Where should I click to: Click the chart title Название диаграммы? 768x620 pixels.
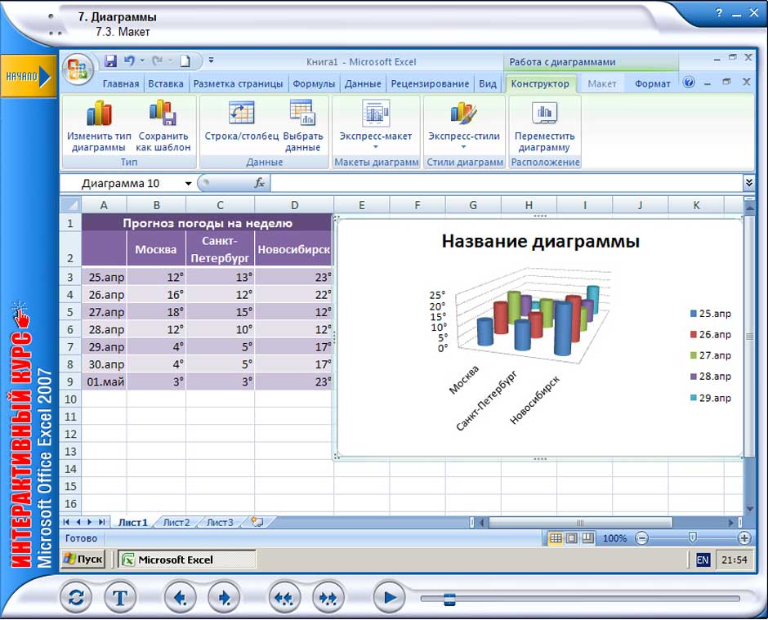540,241
